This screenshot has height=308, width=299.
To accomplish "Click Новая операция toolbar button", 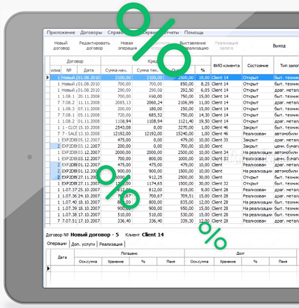I will [127, 45].
